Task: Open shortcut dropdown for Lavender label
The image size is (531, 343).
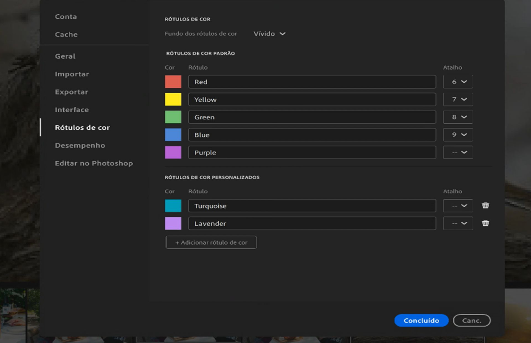Action: (x=458, y=223)
